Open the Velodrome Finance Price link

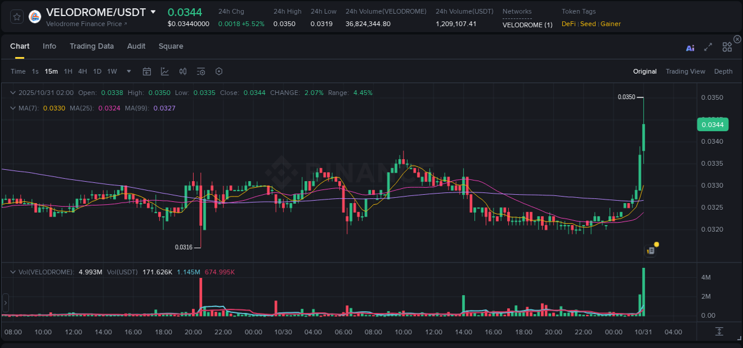tap(84, 24)
